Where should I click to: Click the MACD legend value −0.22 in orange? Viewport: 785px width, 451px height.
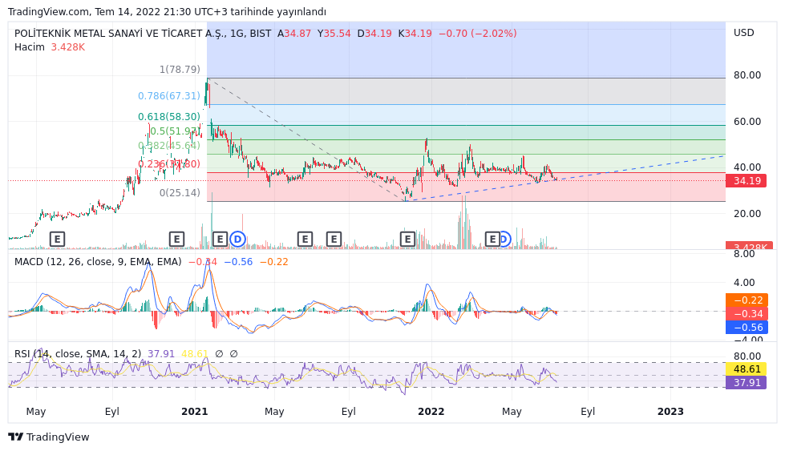[274, 262]
